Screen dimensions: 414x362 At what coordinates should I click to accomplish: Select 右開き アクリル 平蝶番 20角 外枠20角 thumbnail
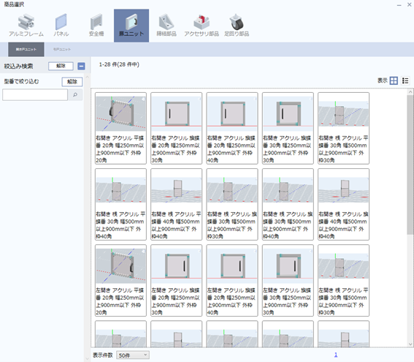pyautogui.click(x=120, y=113)
